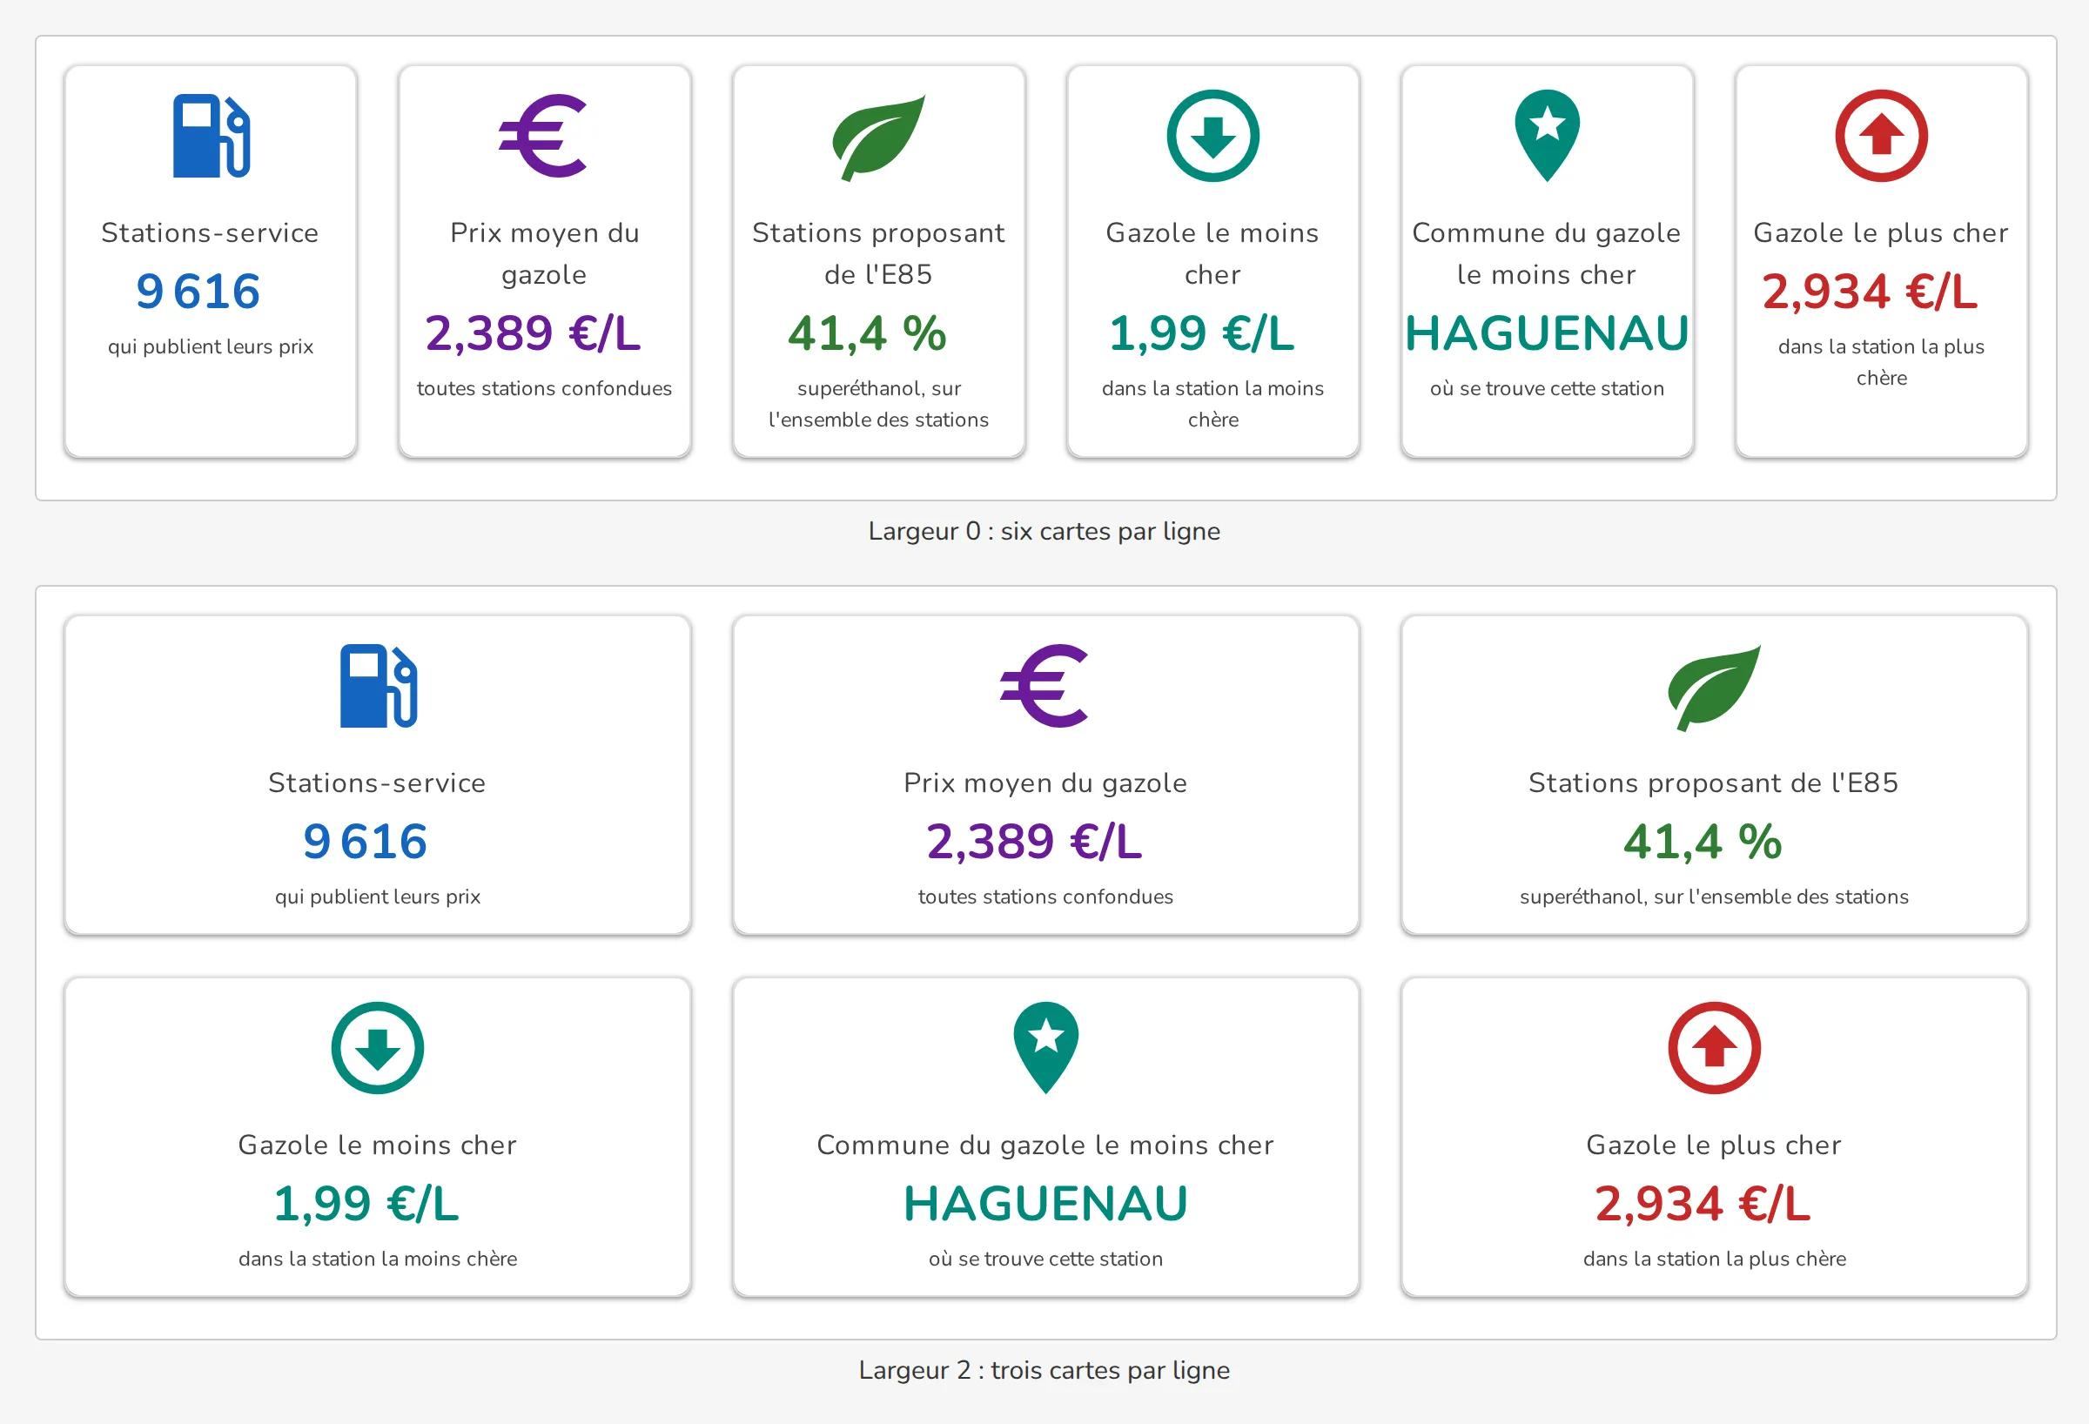Click the two-line 'Prix moyen du gazole' title
Screen dimensions: 2089x1424
point(545,253)
